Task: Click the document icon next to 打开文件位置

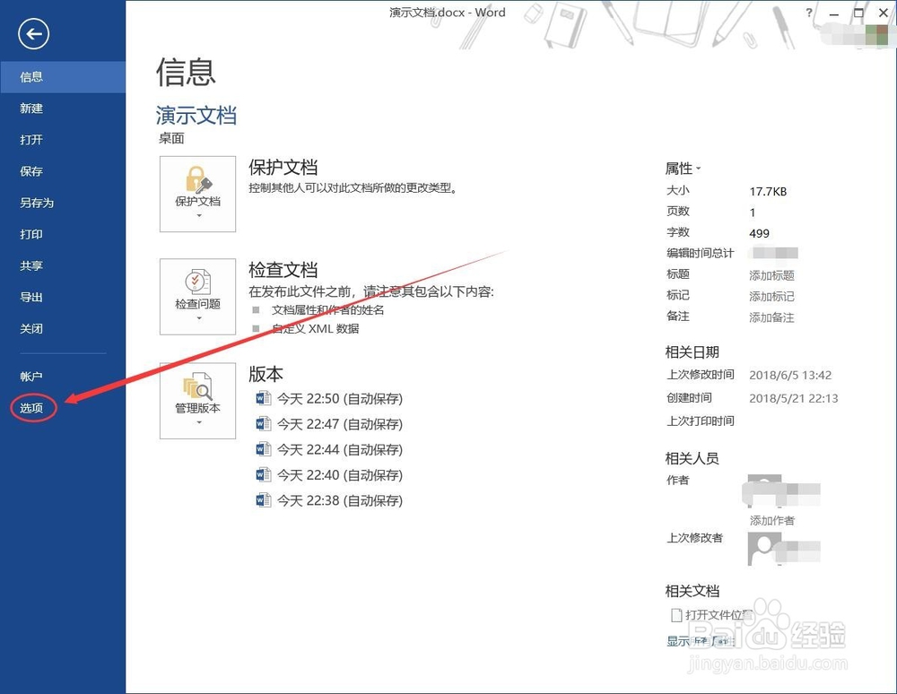Action: click(675, 614)
